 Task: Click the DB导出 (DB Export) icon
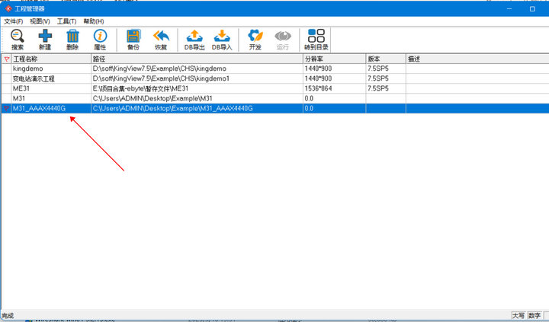point(194,40)
